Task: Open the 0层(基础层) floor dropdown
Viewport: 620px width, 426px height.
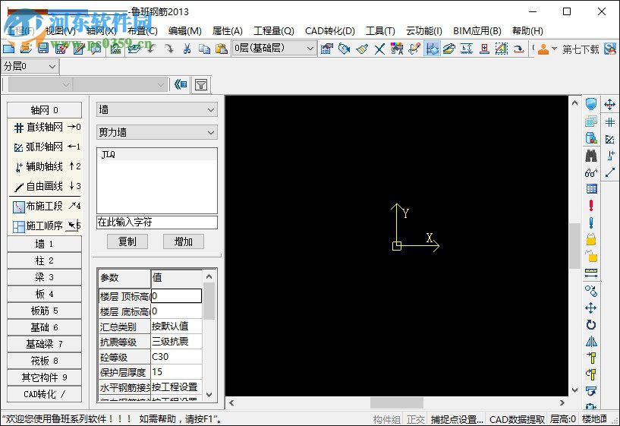Action: 274,49
